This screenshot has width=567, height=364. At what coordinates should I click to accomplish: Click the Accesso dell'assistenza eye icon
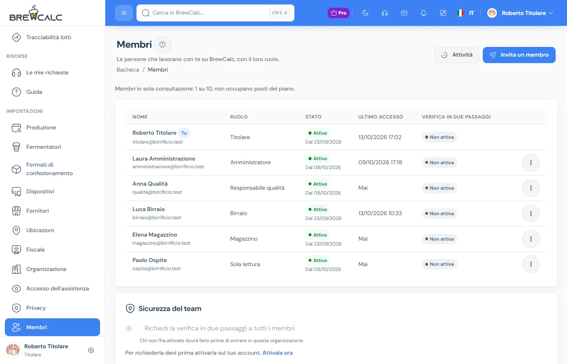[x=16, y=289]
